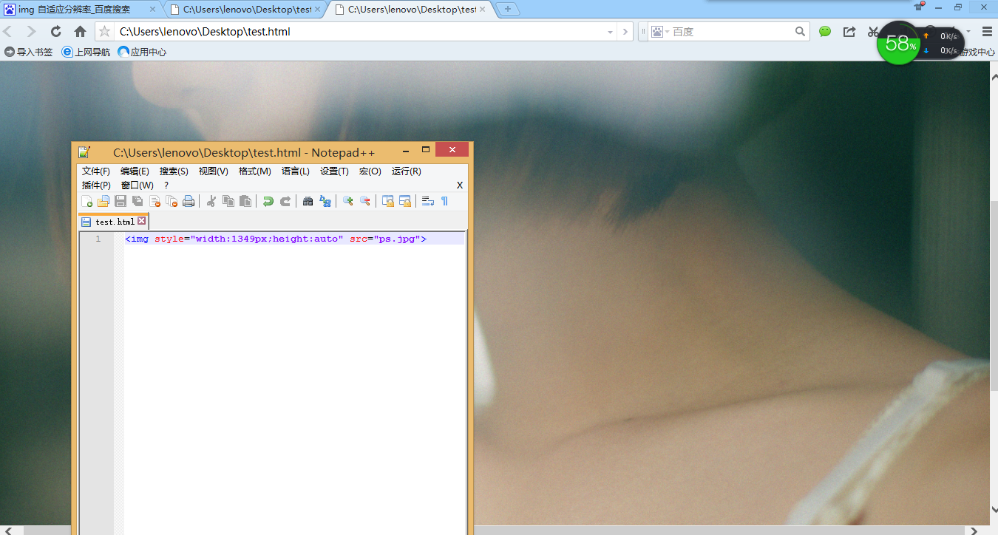The height and width of the screenshot is (535, 998).
Task: Open the 文件(F) menu in Notepad++
Action: tap(96, 171)
